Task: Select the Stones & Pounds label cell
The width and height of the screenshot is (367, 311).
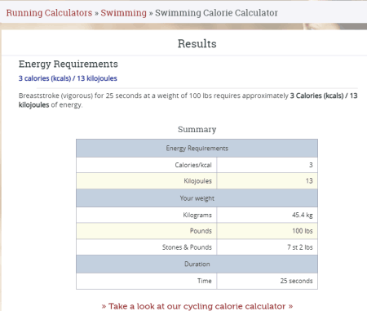Action: 147,247
